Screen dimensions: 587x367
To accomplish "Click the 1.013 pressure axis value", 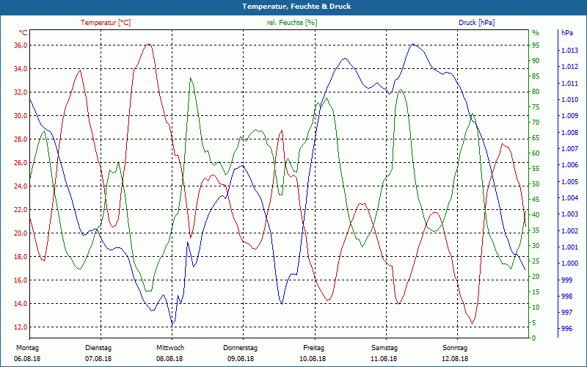I will (x=570, y=51).
